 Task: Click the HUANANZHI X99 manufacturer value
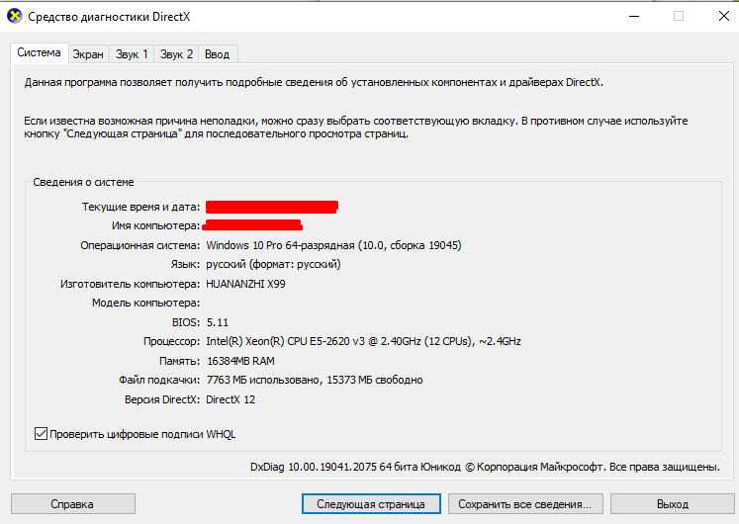click(245, 284)
